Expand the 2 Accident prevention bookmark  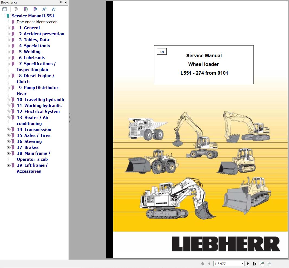pyautogui.click(x=8, y=34)
